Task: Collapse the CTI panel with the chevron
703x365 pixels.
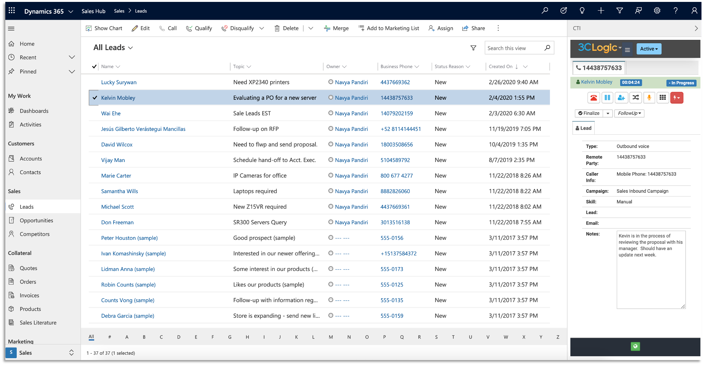Action: (x=696, y=28)
